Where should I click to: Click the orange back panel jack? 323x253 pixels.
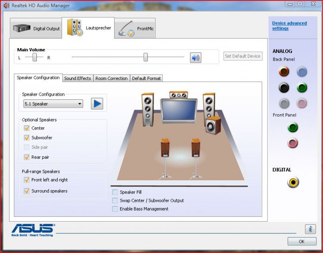pyautogui.click(x=284, y=71)
